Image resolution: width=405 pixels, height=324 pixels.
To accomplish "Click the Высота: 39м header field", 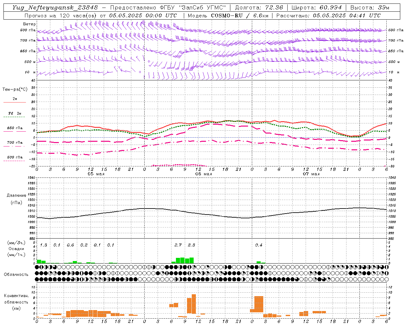I will pos(370,8).
